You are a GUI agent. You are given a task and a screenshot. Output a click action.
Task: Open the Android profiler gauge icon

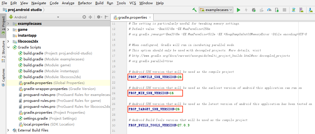269,10
